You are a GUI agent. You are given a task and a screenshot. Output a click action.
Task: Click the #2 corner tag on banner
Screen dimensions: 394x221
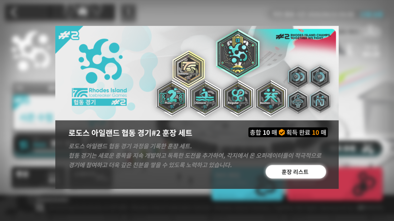[69, 35]
